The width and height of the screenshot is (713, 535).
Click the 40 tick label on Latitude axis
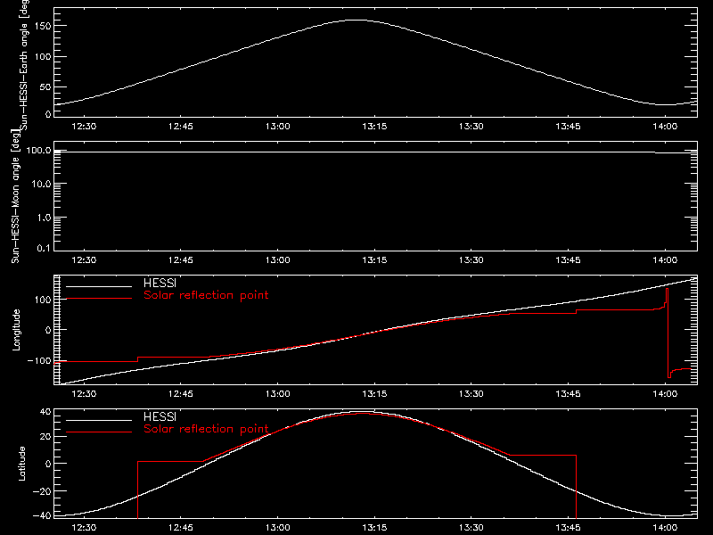45,412
